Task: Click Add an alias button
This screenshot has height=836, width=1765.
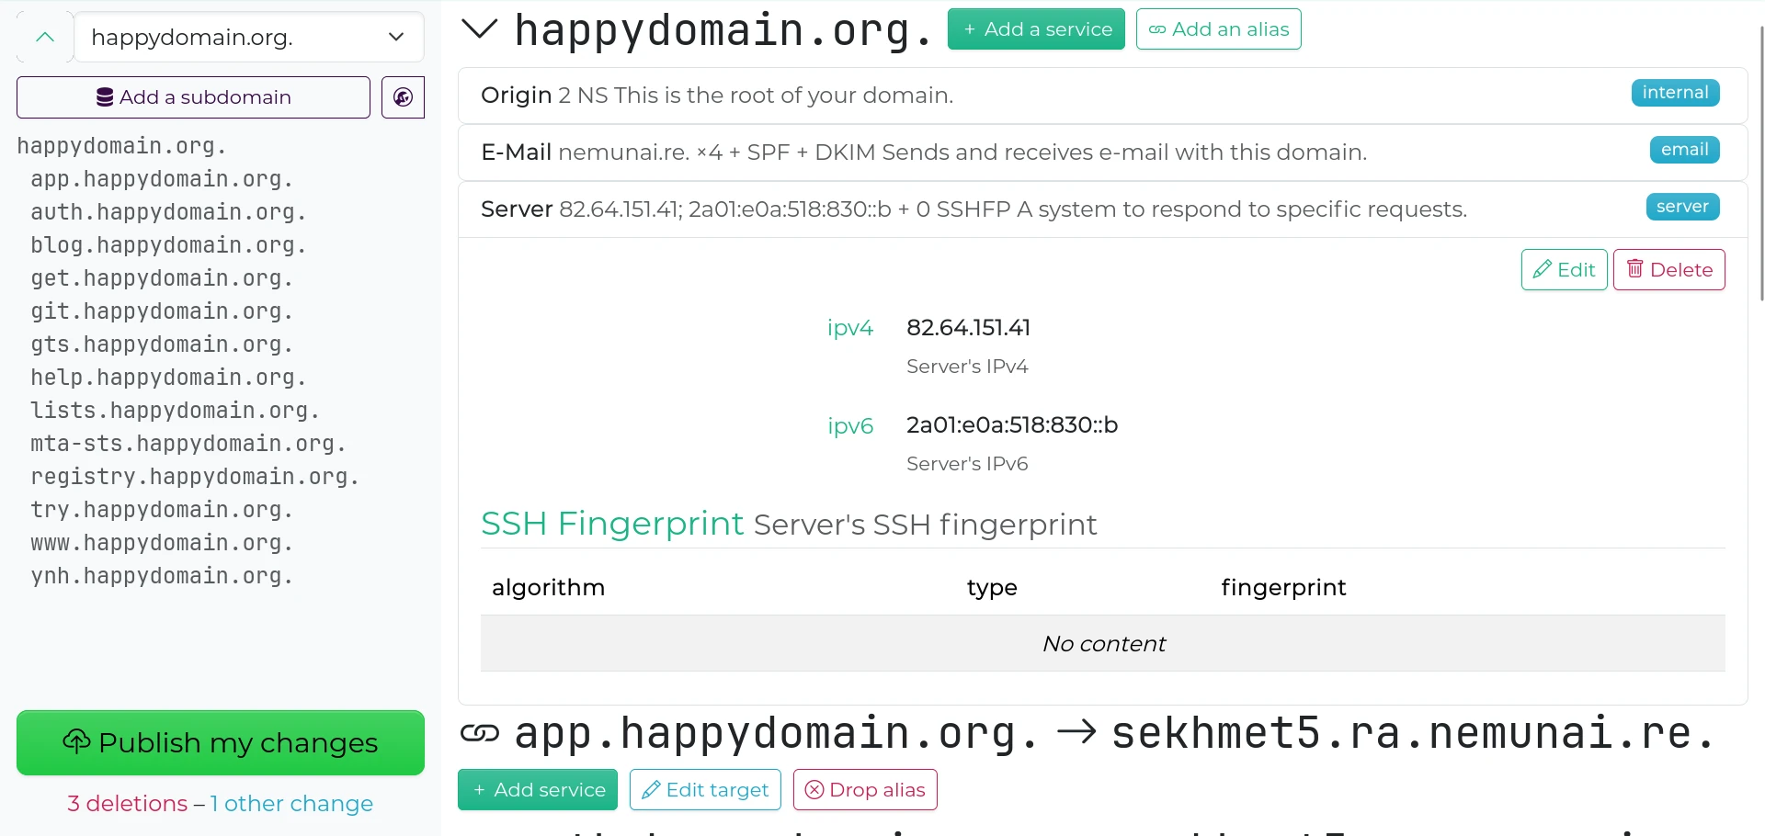Action: click(1218, 29)
